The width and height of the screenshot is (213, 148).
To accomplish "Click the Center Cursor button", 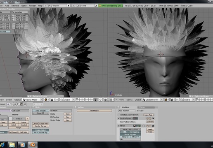I will click(40, 126).
